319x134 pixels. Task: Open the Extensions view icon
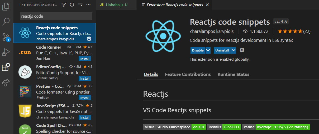click(x=6, y=67)
